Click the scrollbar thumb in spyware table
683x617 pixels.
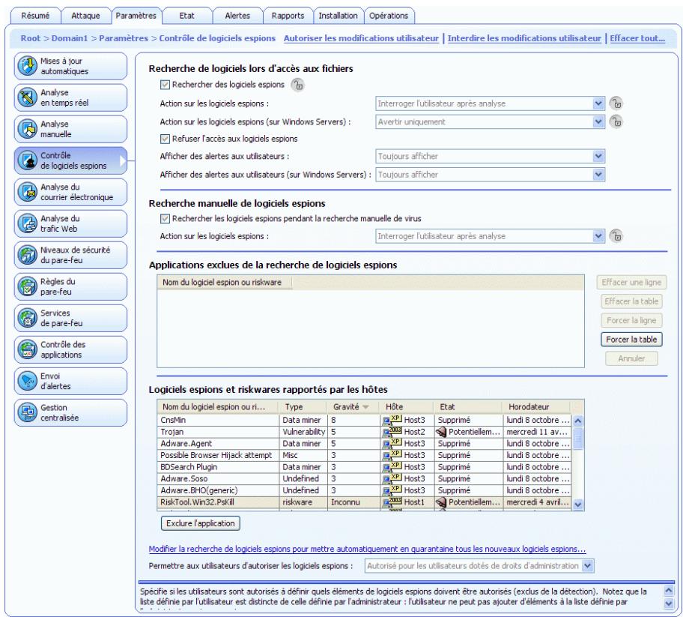[578, 438]
